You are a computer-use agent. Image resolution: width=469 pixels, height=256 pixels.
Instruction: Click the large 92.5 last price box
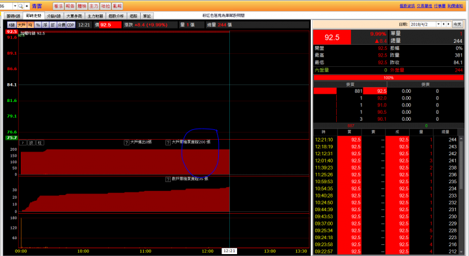pyautogui.click(x=332, y=37)
